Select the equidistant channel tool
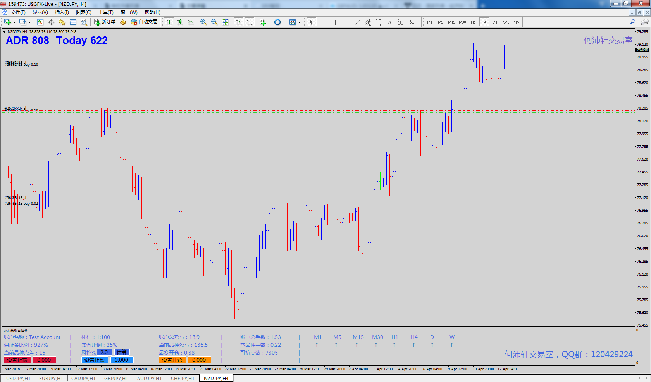 tap(368, 22)
